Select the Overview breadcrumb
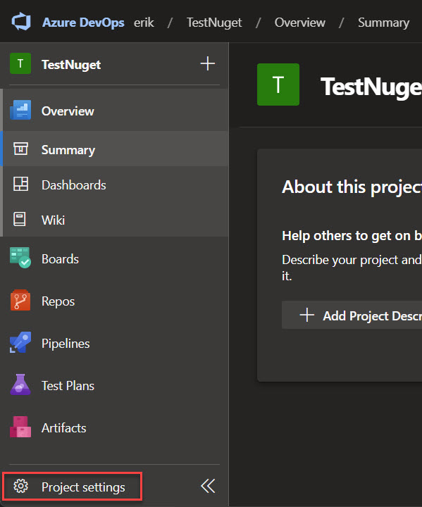Viewport: 422px width, 507px height. coord(299,23)
